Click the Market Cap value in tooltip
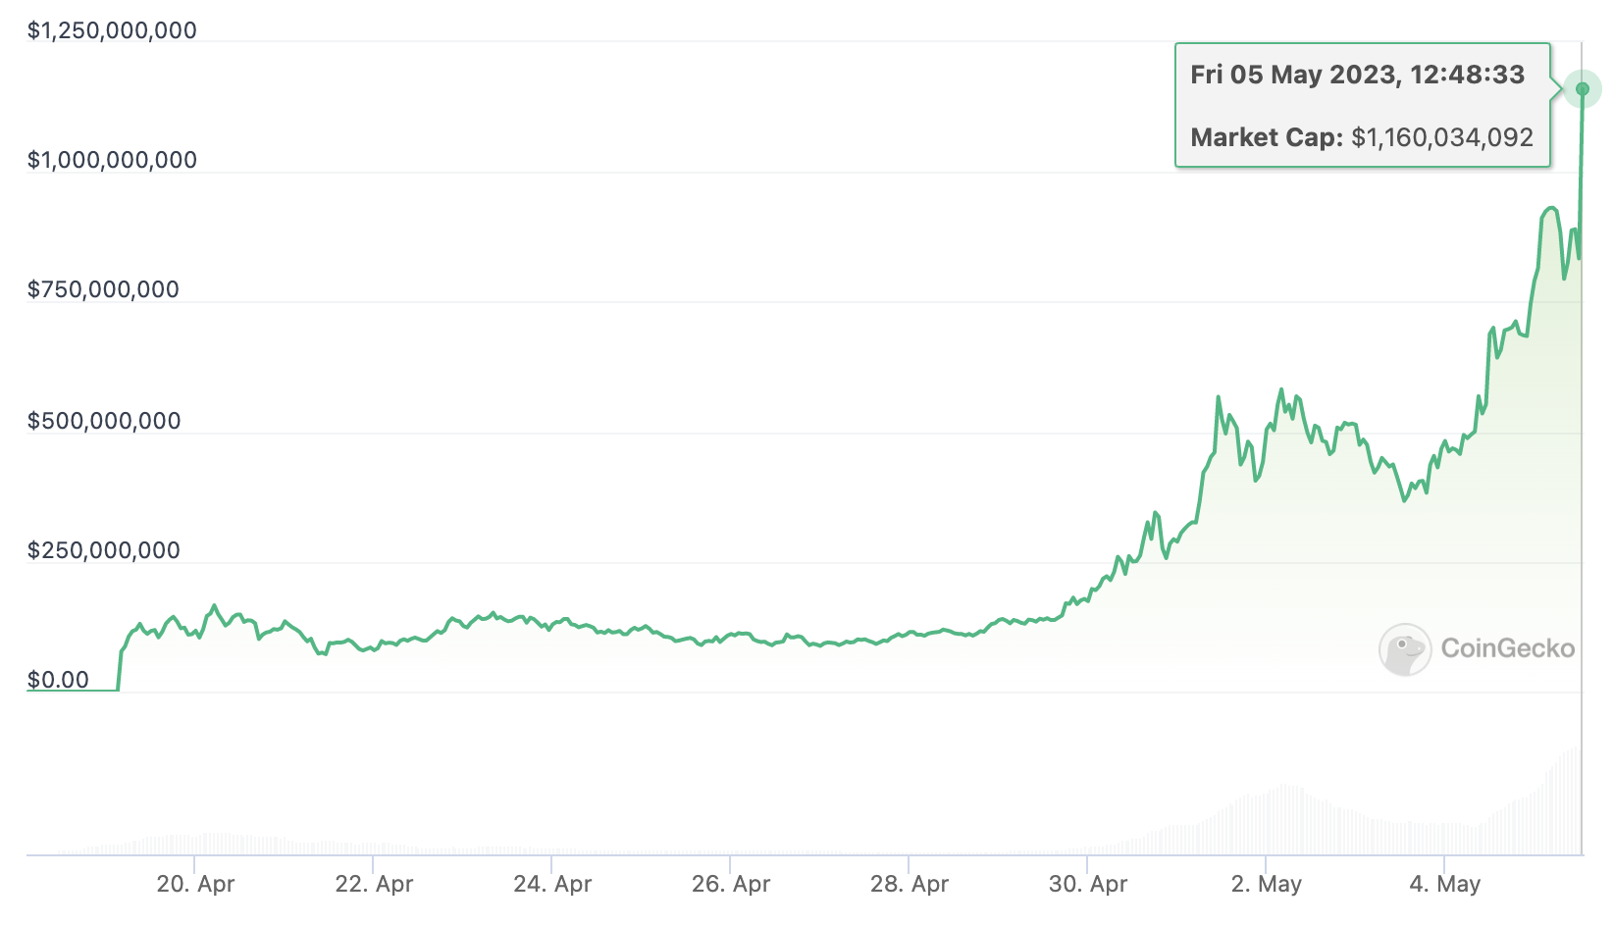The image size is (1613, 926). tap(1441, 137)
